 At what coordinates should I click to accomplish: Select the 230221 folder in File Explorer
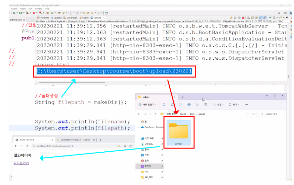(x=178, y=133)
